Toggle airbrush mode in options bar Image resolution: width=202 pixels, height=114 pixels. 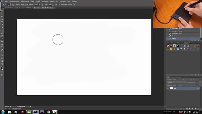coord(56,5)
